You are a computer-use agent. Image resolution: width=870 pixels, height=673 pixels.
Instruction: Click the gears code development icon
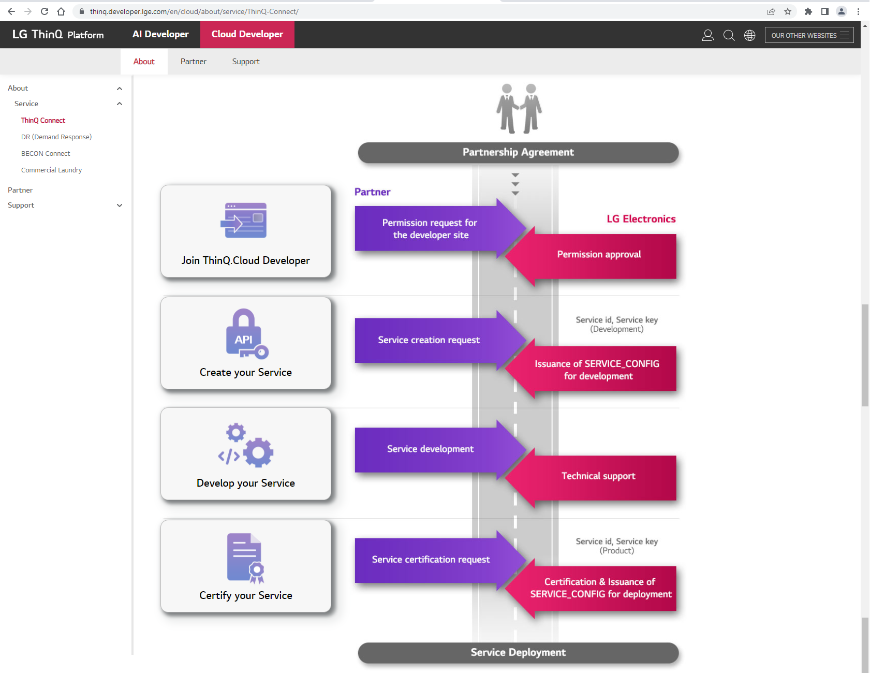(x=246, y=445)
